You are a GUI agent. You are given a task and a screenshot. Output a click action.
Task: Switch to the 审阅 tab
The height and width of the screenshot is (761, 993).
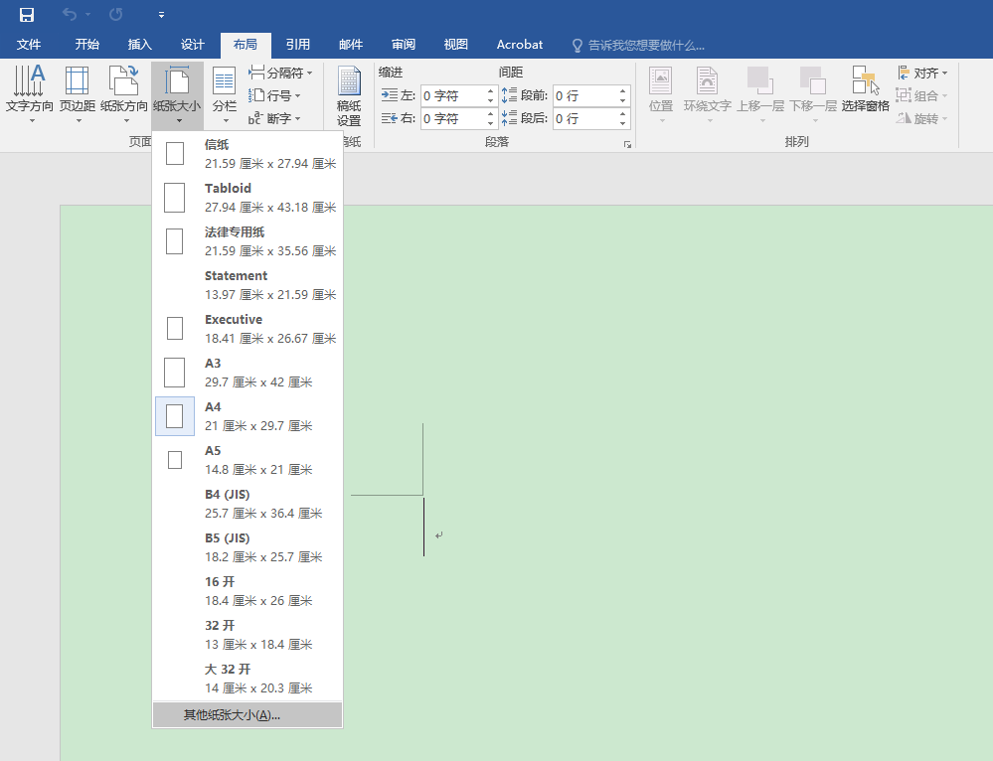tap(403, 45)
